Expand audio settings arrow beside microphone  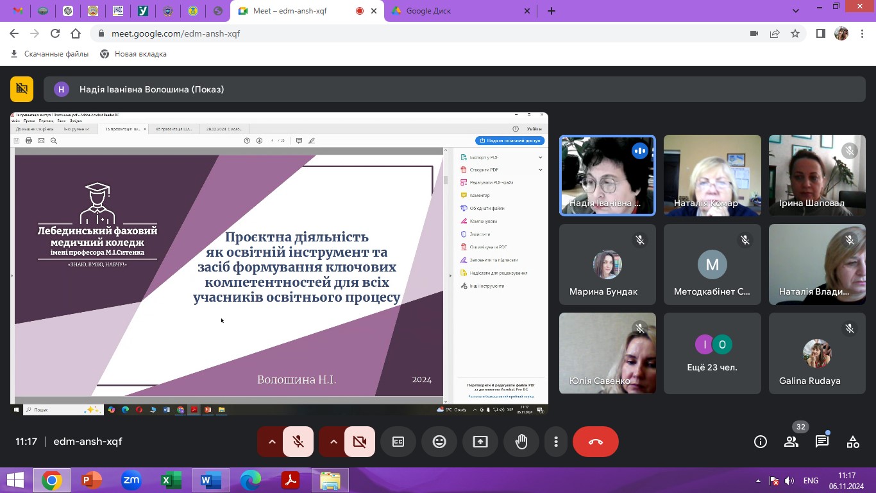click(272, 442)
